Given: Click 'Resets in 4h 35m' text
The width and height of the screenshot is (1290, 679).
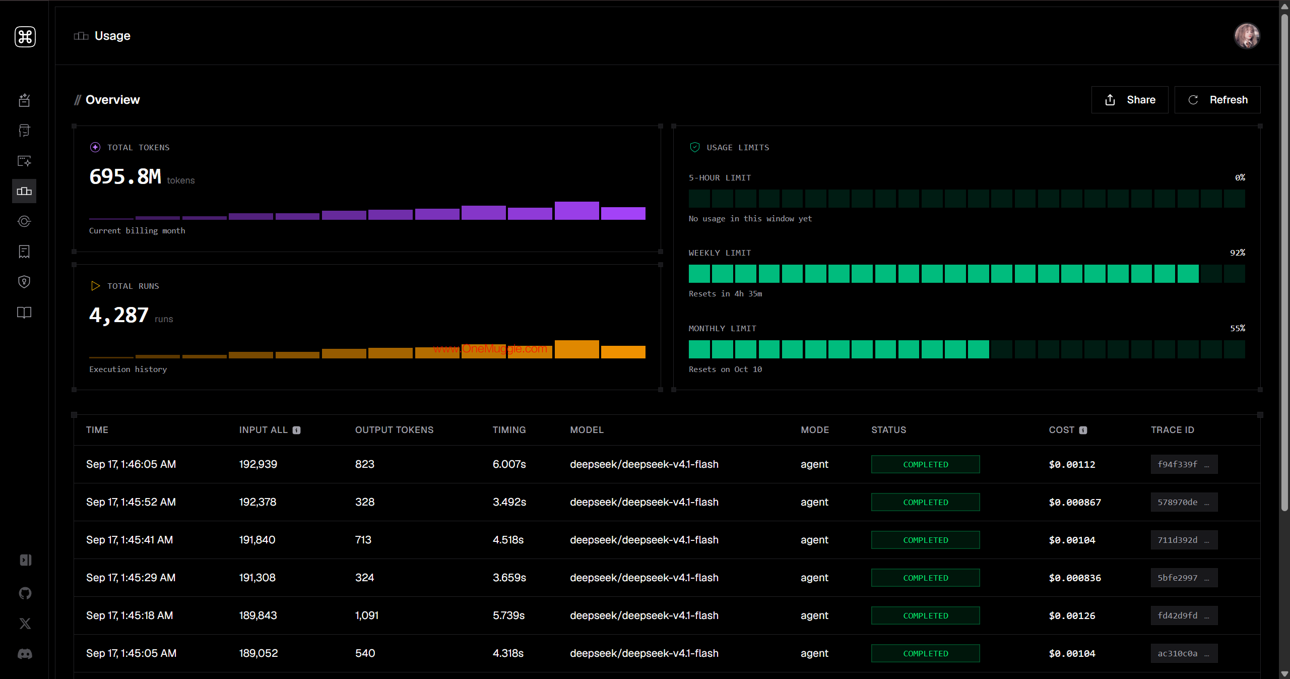Looking at the screenshot, I should 725,294.
